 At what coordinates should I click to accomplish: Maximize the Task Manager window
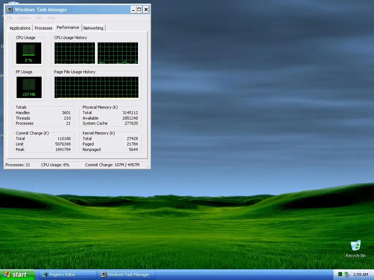139,9
